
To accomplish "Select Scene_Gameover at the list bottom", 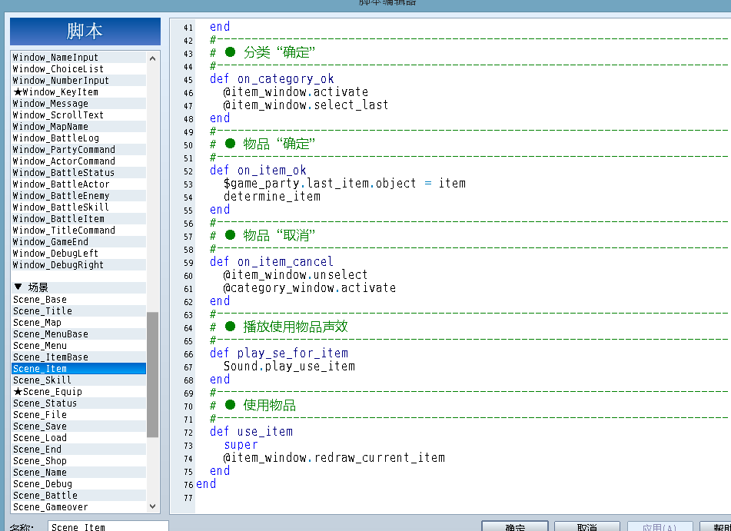I will tap(78, 506).
